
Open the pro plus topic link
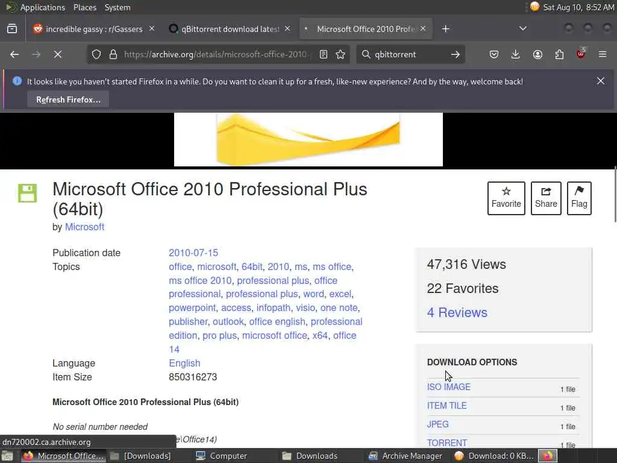pyautogui.click(x=219, y=335)
